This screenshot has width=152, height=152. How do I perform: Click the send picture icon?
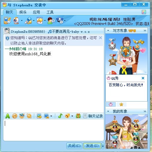39,116
